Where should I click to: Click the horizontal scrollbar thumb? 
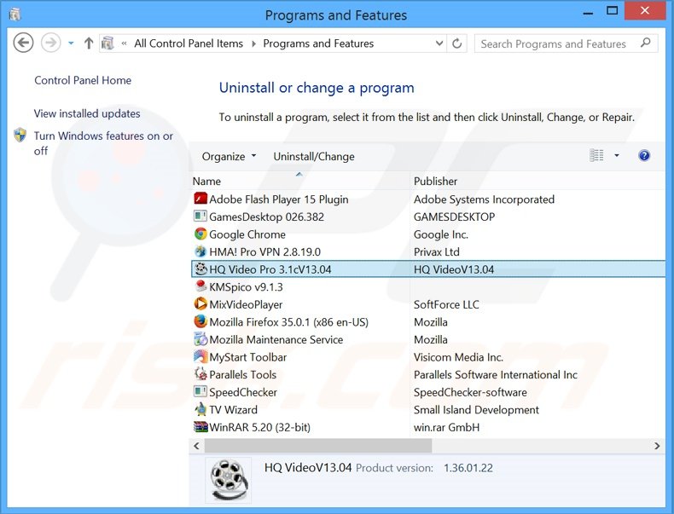click(317, 446)
